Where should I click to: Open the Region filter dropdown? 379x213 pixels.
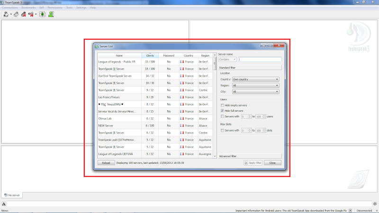(256, 86)
